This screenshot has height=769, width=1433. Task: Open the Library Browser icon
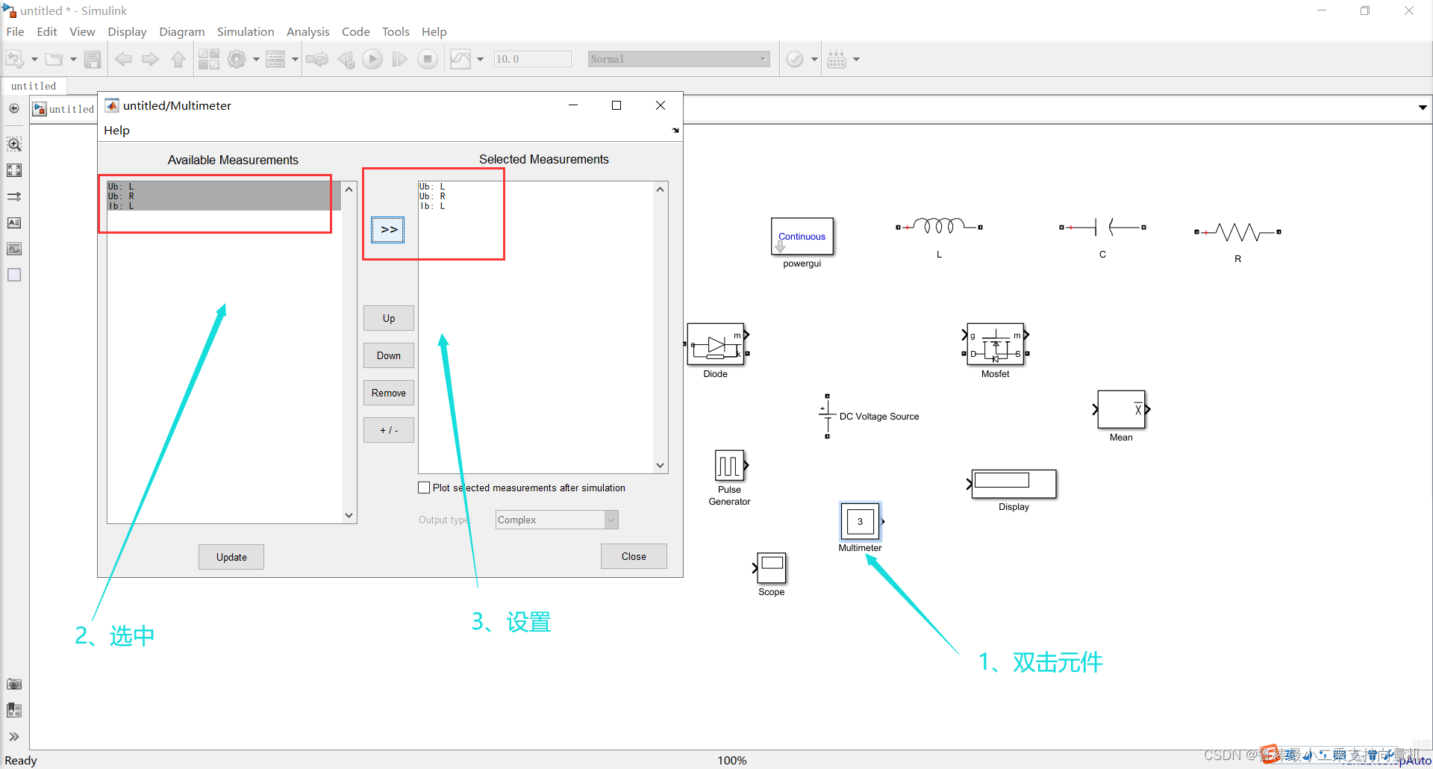tap(209, 59)
